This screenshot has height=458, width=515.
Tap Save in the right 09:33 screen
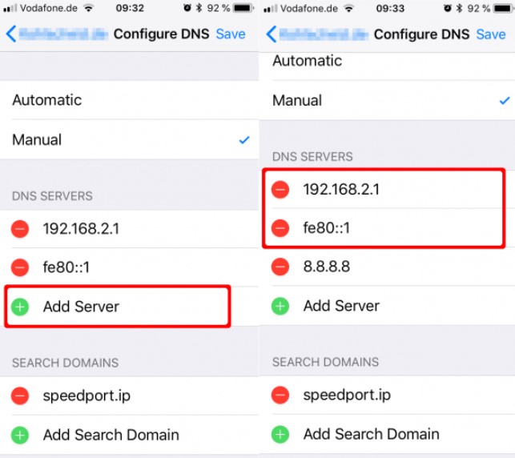coord(491,34)
